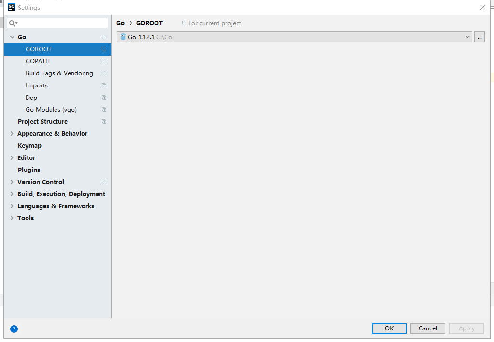
Task: Click the browse ellipsis button for GOROOT
Action: (x=480, y=37)
